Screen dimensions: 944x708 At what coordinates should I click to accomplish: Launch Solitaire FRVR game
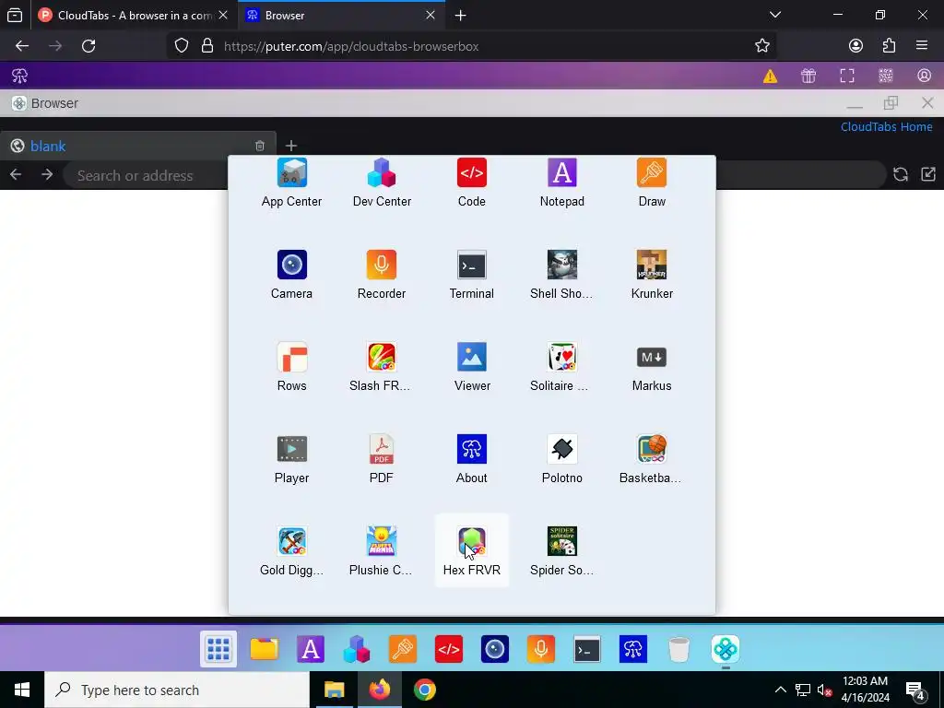coord(561,367)
